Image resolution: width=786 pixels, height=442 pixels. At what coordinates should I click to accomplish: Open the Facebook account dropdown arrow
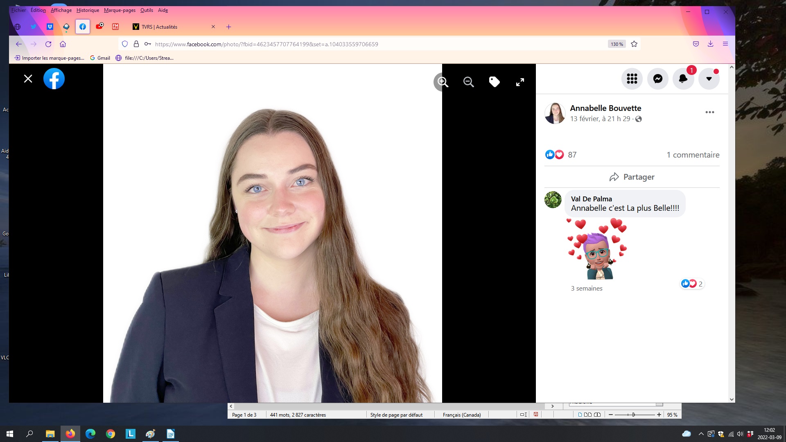coord(709,79)
